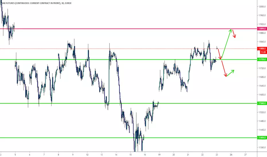Screen dimensions: 267x157
Task: Select the green horizontal line at 11759
Action: (x=128, y=60)
